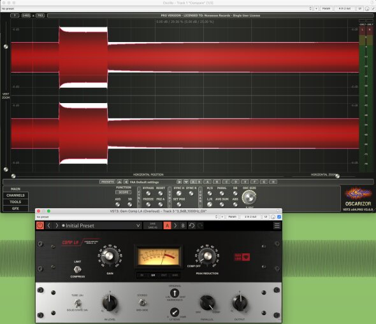Open the Comp LA hamburger menu
This screenshot has height=324, width=376.
coord(277,225)
